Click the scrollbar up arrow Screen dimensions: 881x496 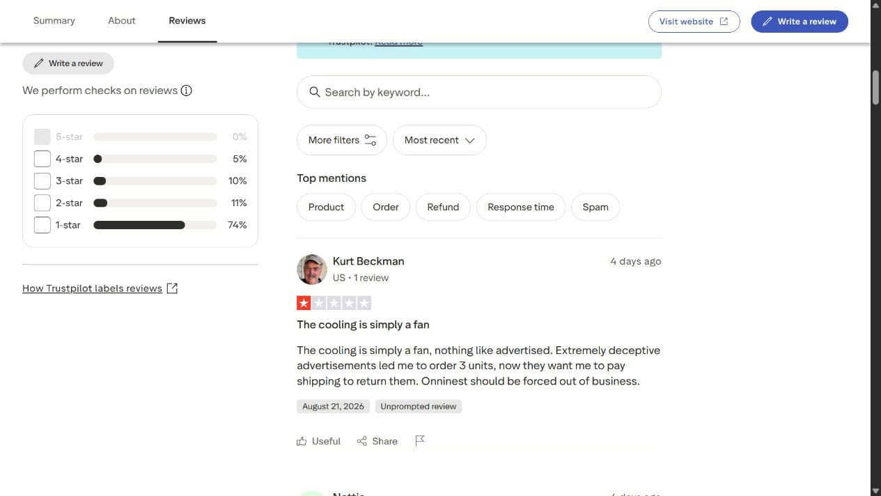point(875,6)
